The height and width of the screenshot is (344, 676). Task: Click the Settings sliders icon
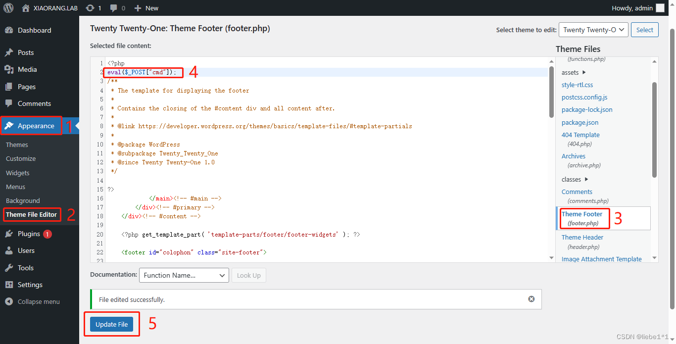[9, 285]
